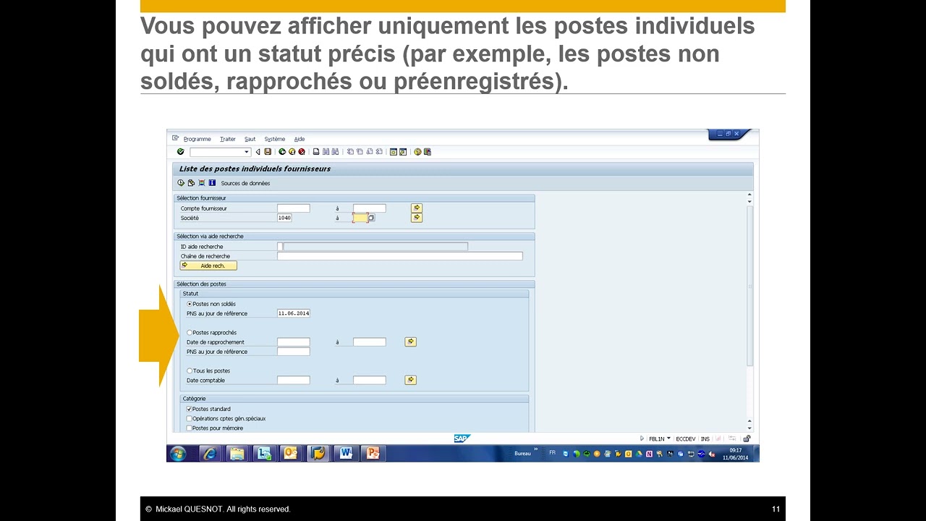Select the Postes non soldés radio button

click(x=190, y=304)
